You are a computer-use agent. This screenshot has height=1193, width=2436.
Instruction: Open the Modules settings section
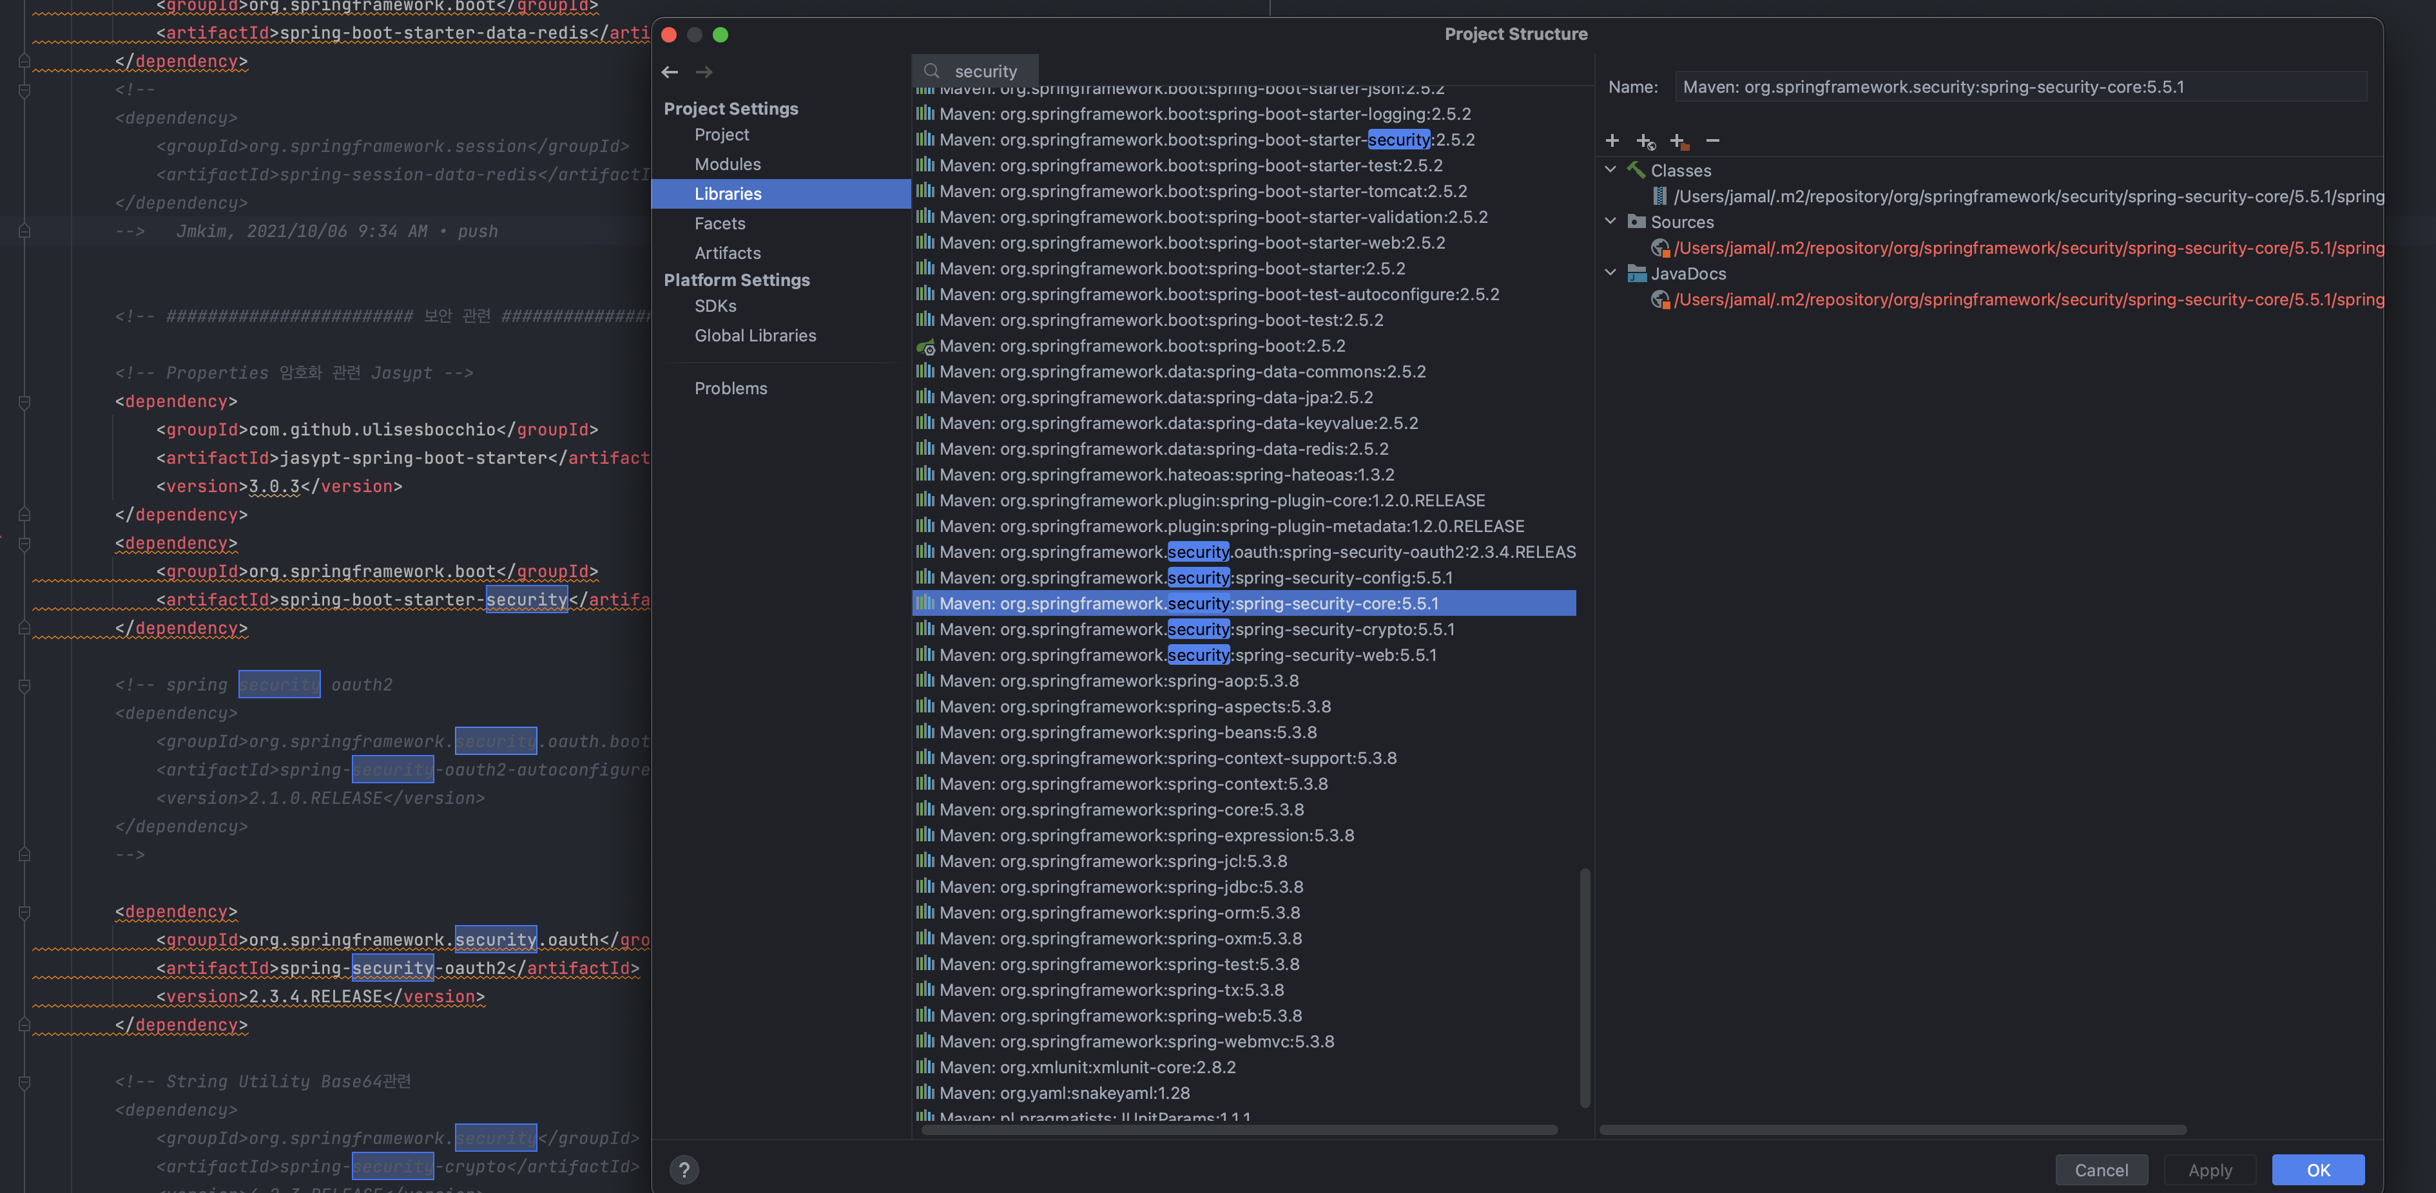(727, 164)
